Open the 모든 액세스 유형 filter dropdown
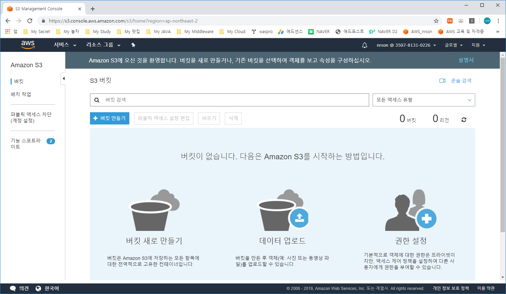The width and height of the screenshot is (506, 294). coord(424,100)
